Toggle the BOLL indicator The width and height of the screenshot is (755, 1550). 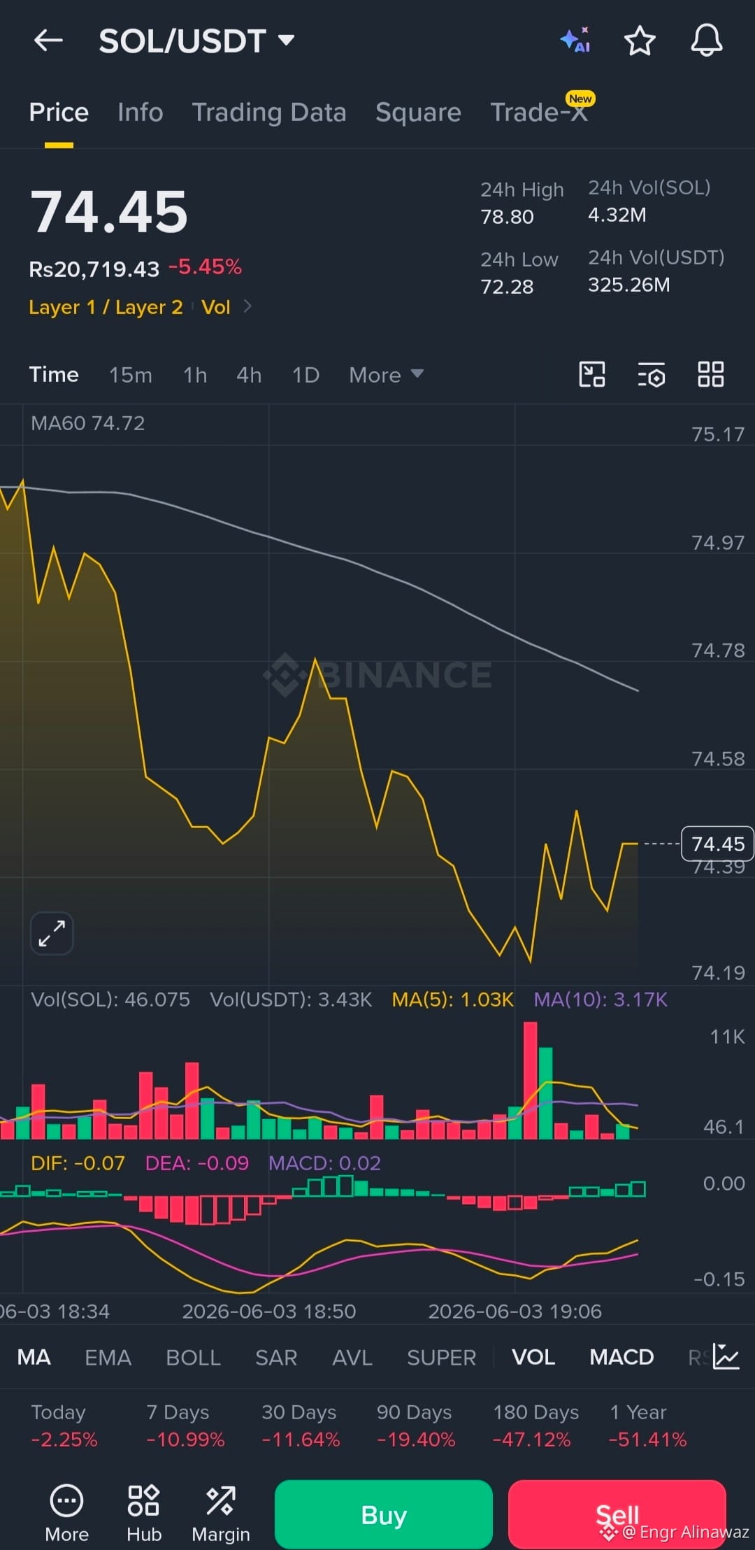193,1357
